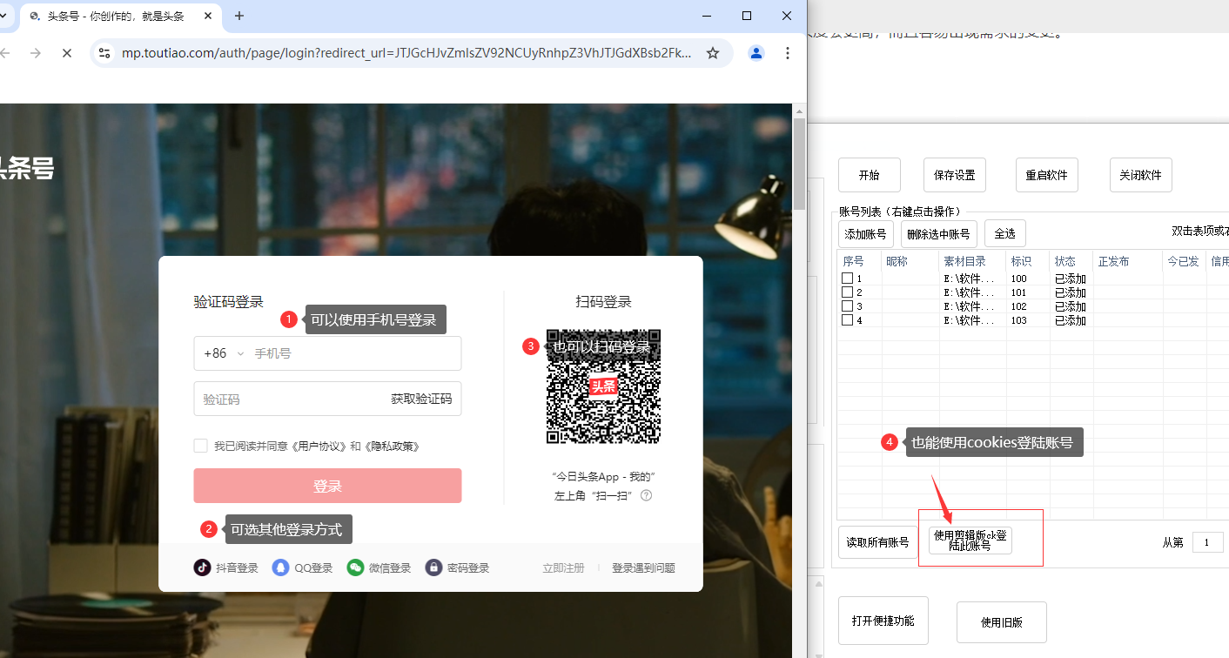
Task: Click the 使用旧版 button
Action: (1001, 622)
